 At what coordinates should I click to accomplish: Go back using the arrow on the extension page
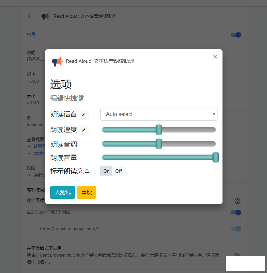(x=30, y=16)
